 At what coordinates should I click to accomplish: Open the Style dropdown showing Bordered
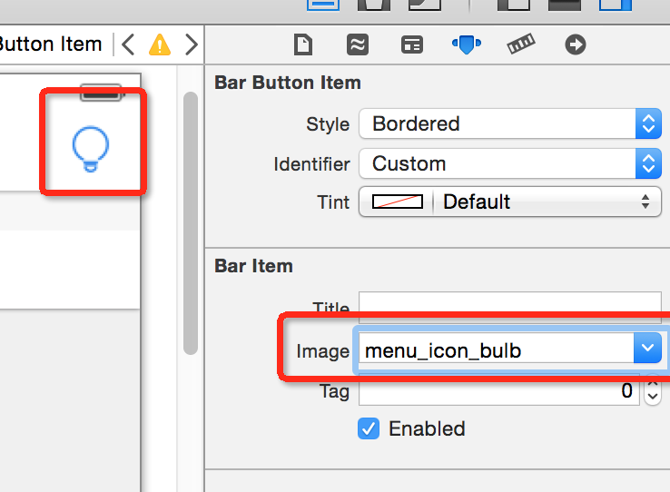(510, 123)
